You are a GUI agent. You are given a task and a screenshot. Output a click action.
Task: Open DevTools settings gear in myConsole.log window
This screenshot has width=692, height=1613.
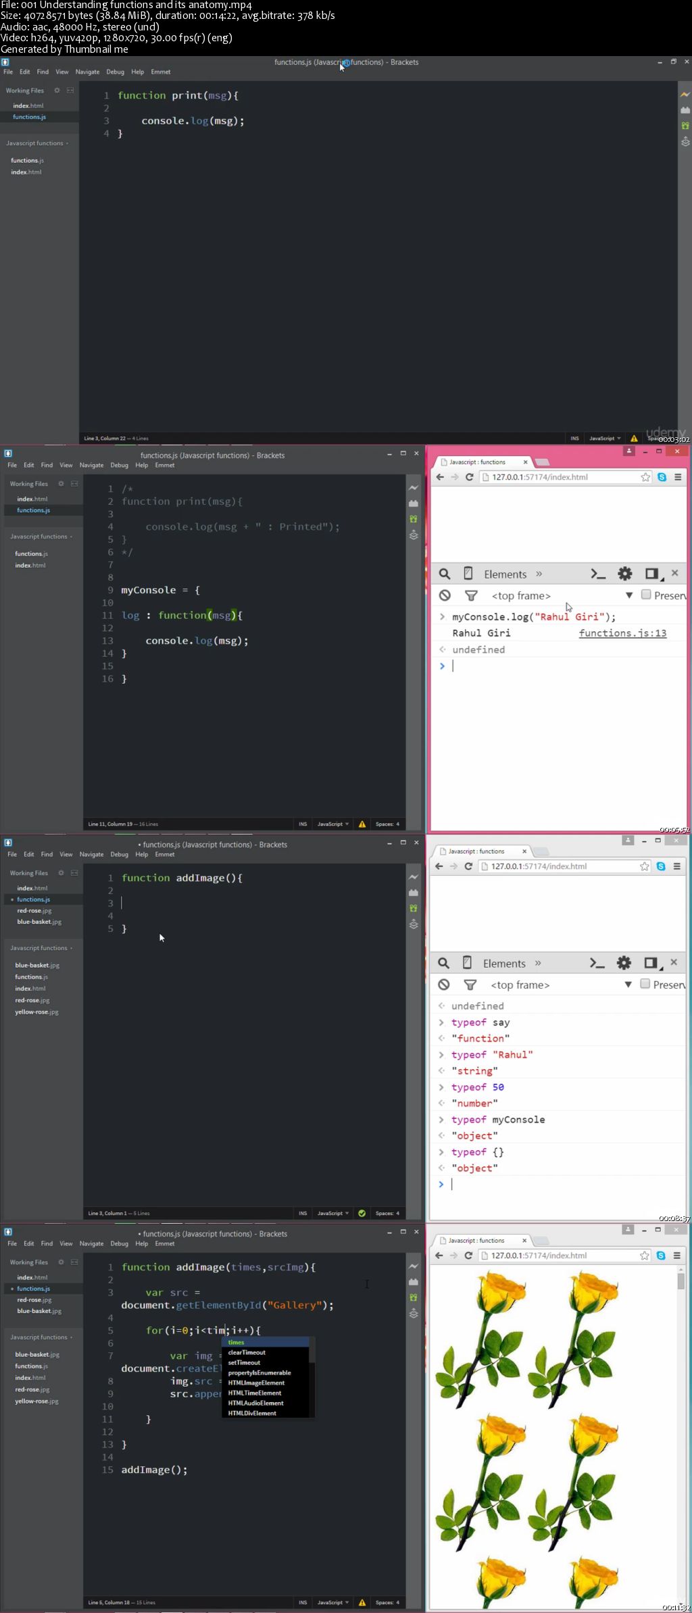click(625, 574)
